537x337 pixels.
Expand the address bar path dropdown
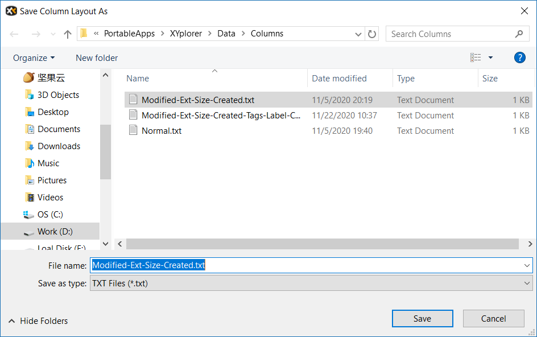(x=358, y=34)
